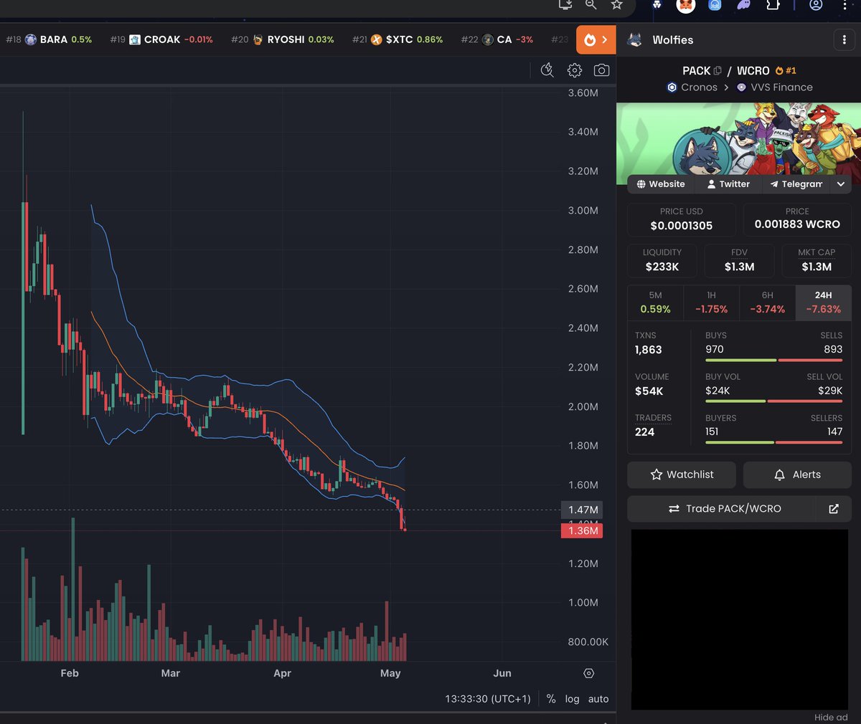Open the Wolfies Telegram link
Image resolution: width=861 pixels, height=724 pixels.
[795, 184]
